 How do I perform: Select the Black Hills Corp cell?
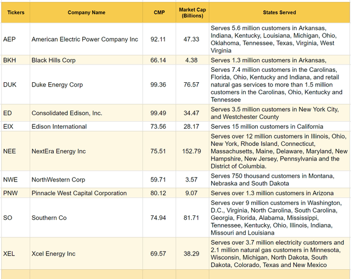point(86,60)
